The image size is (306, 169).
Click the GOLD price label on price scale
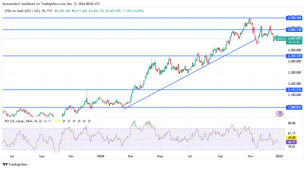pyautogui.click(x=281, y=38)
